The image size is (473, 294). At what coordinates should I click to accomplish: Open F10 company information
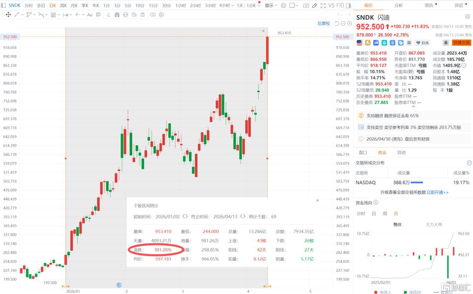[x=340, y=5]
